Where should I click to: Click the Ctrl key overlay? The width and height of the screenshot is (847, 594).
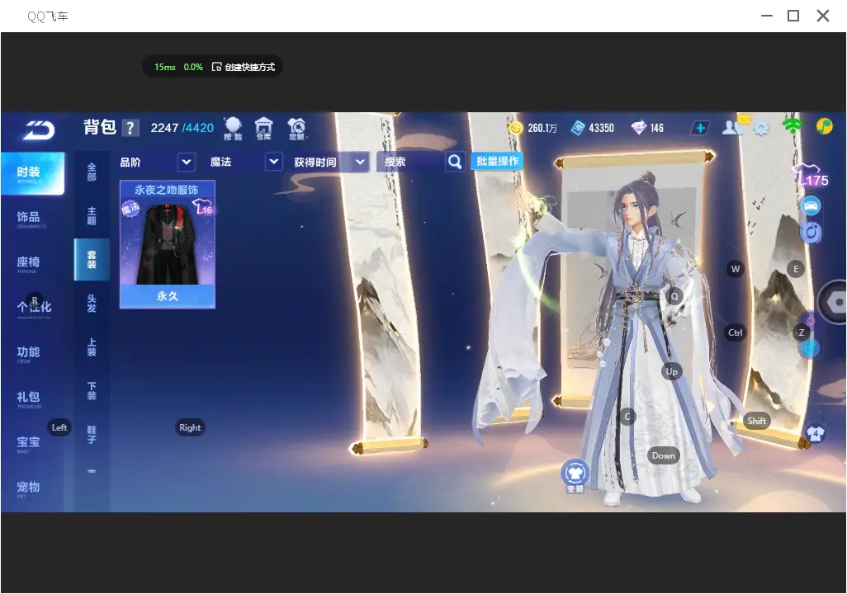(736, 332)
